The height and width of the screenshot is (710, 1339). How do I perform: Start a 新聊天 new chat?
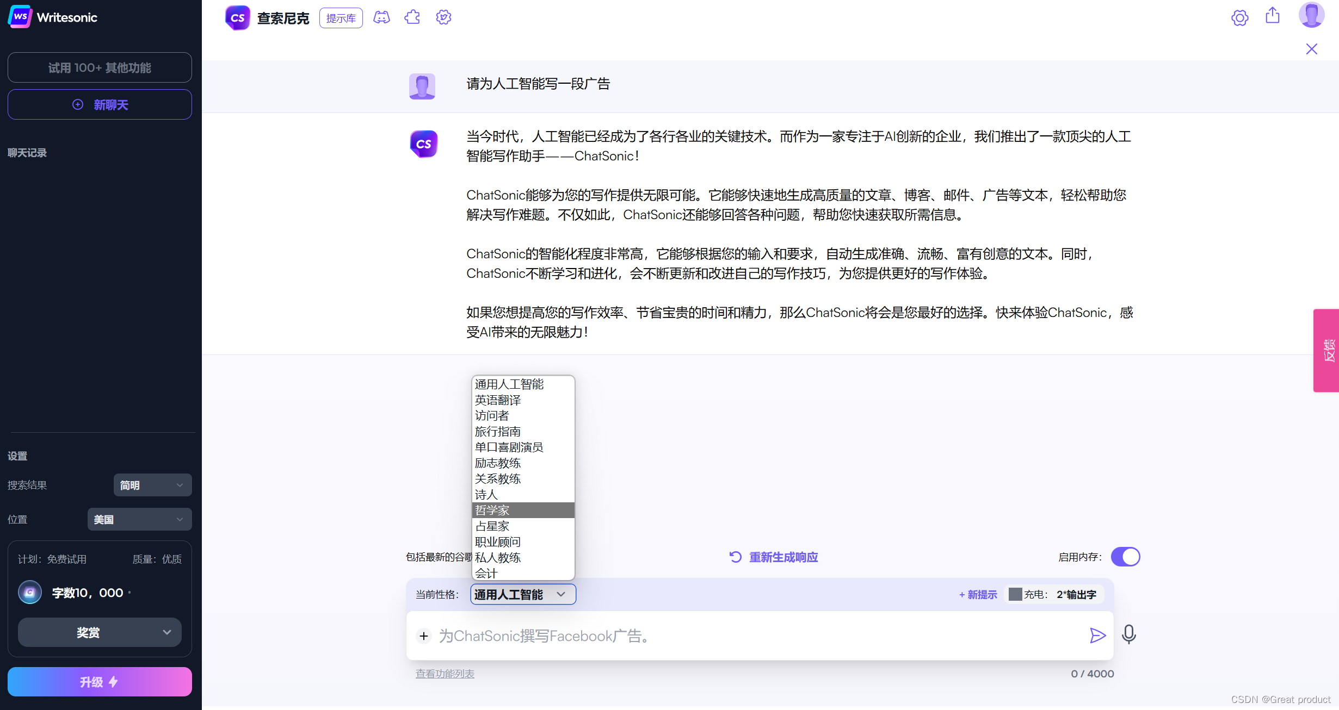[x=100, y=104]
